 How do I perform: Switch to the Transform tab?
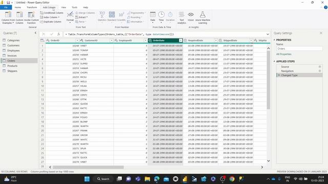pyautogui.click(x=32, y=7)
